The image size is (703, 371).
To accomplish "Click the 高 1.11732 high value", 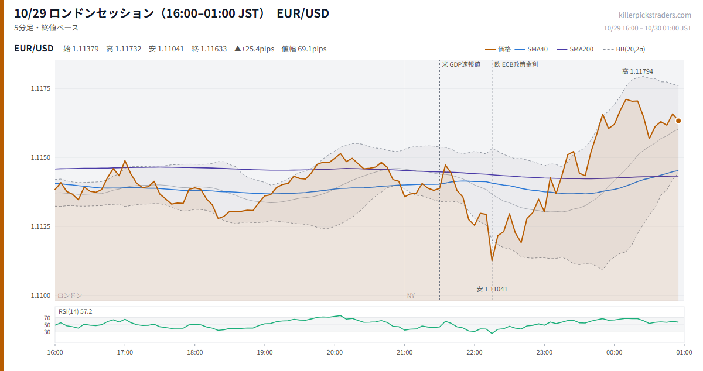I will pyautogui.click(x=124, y=49).
